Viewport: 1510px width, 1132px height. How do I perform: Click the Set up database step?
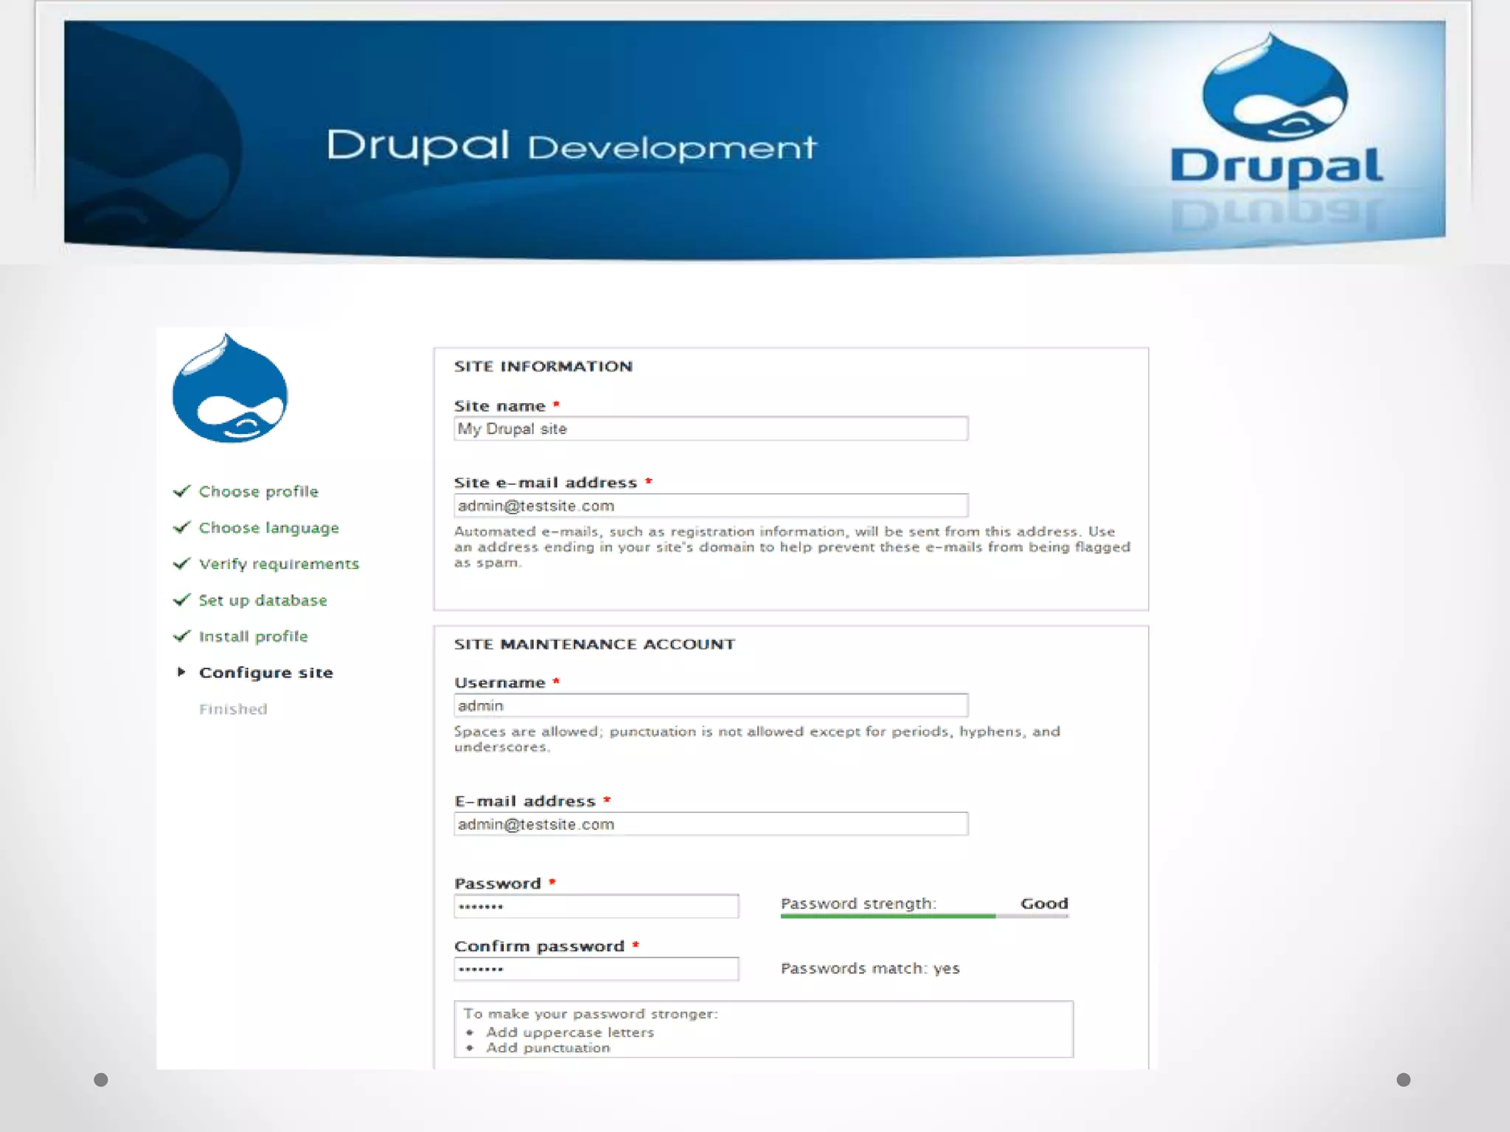coord(262,601)
